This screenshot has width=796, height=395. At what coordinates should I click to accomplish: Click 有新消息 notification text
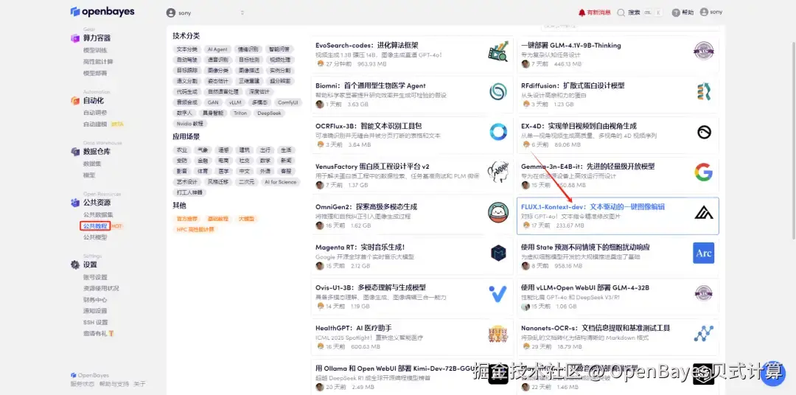click(x=598, y=13)
